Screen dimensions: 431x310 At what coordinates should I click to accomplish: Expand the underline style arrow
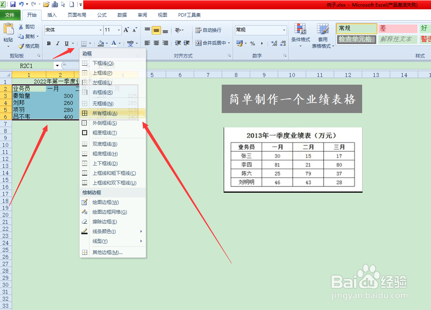[x=73, y=44]
